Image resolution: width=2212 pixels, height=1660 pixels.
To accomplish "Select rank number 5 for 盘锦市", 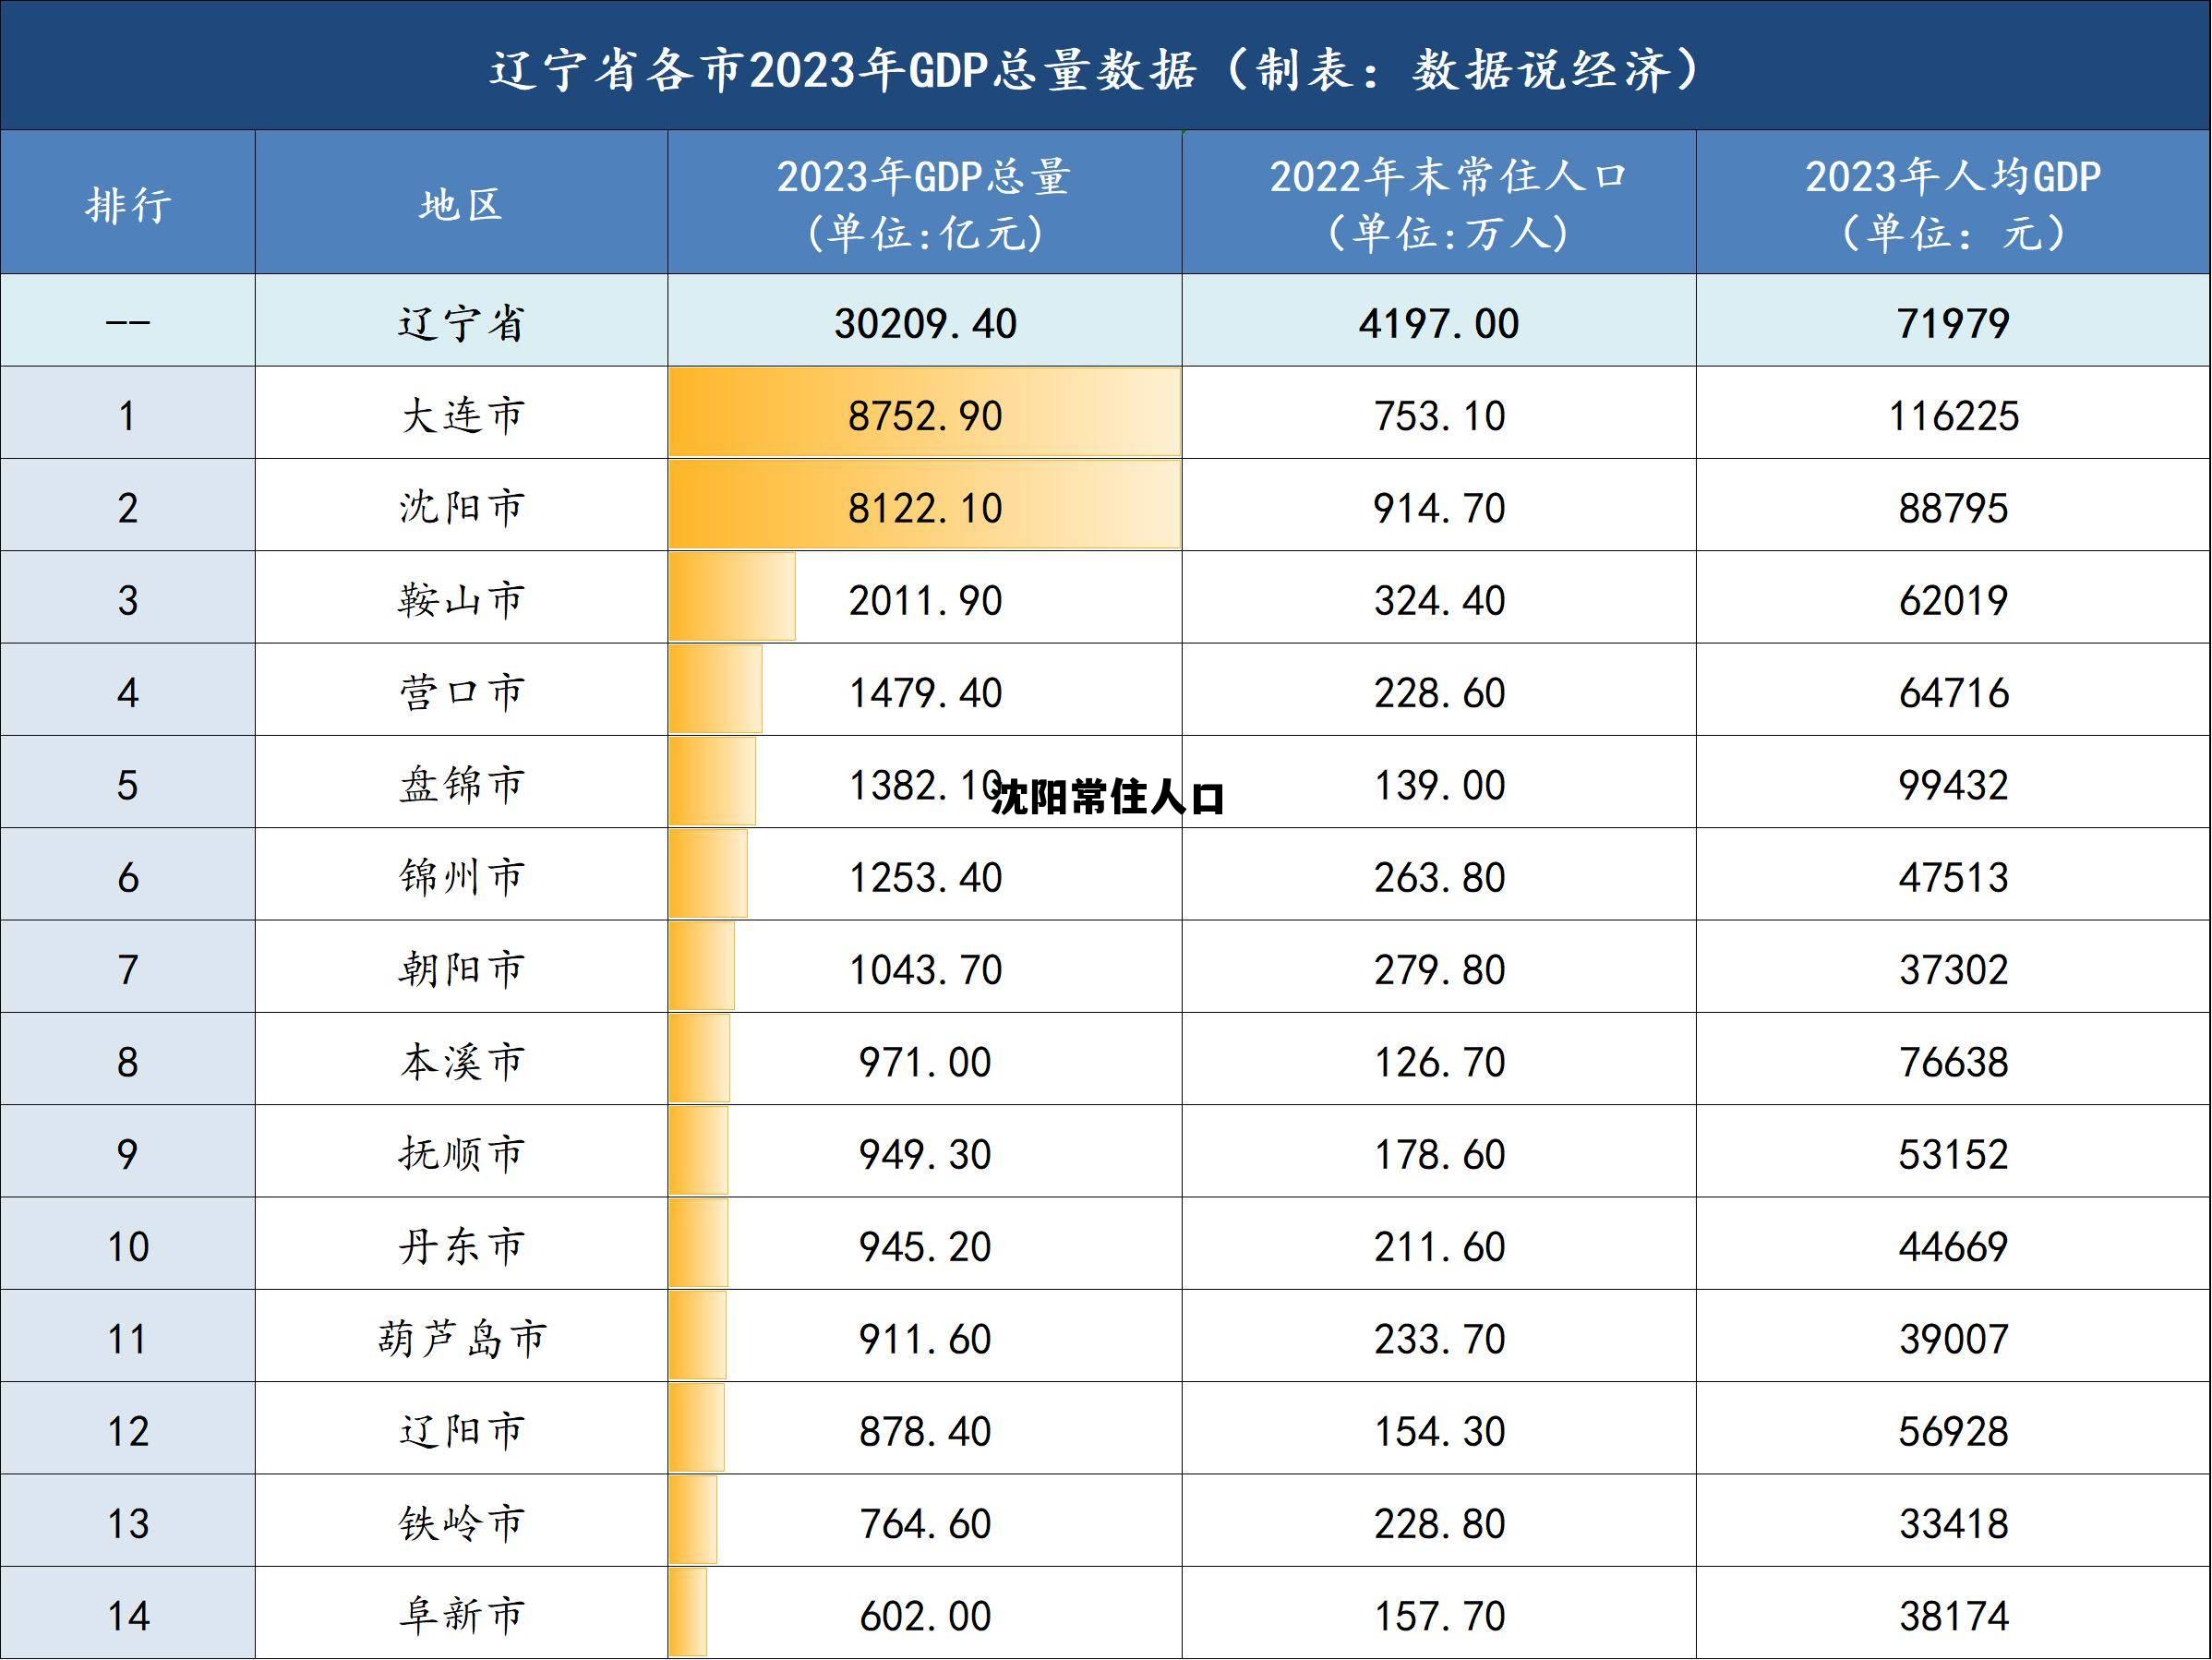I will coord(127,785).
